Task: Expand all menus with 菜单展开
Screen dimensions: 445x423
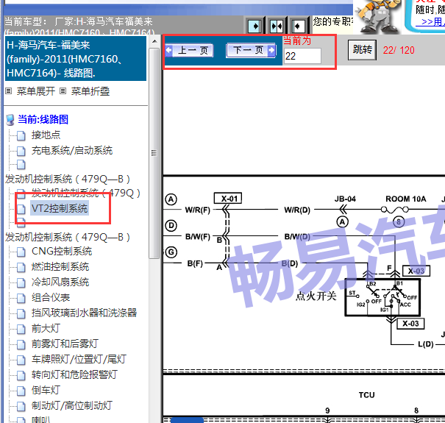Action: [36, 91]
